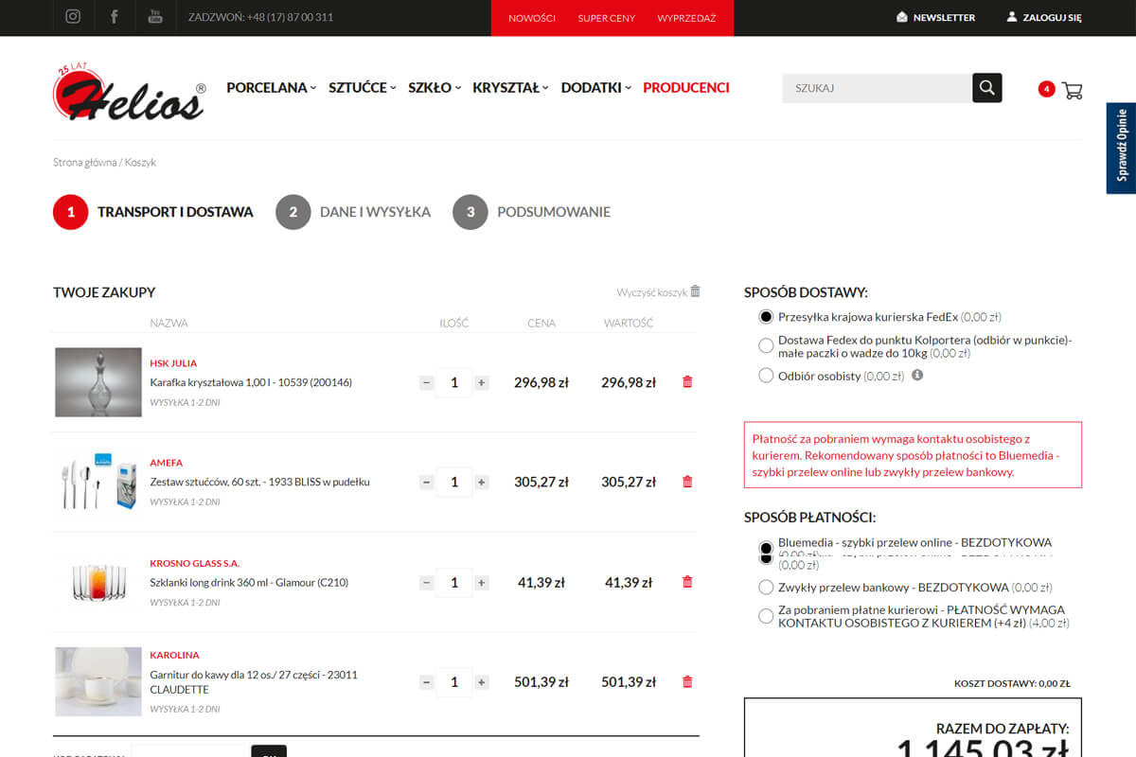Click the red cart count badge

1046,90
